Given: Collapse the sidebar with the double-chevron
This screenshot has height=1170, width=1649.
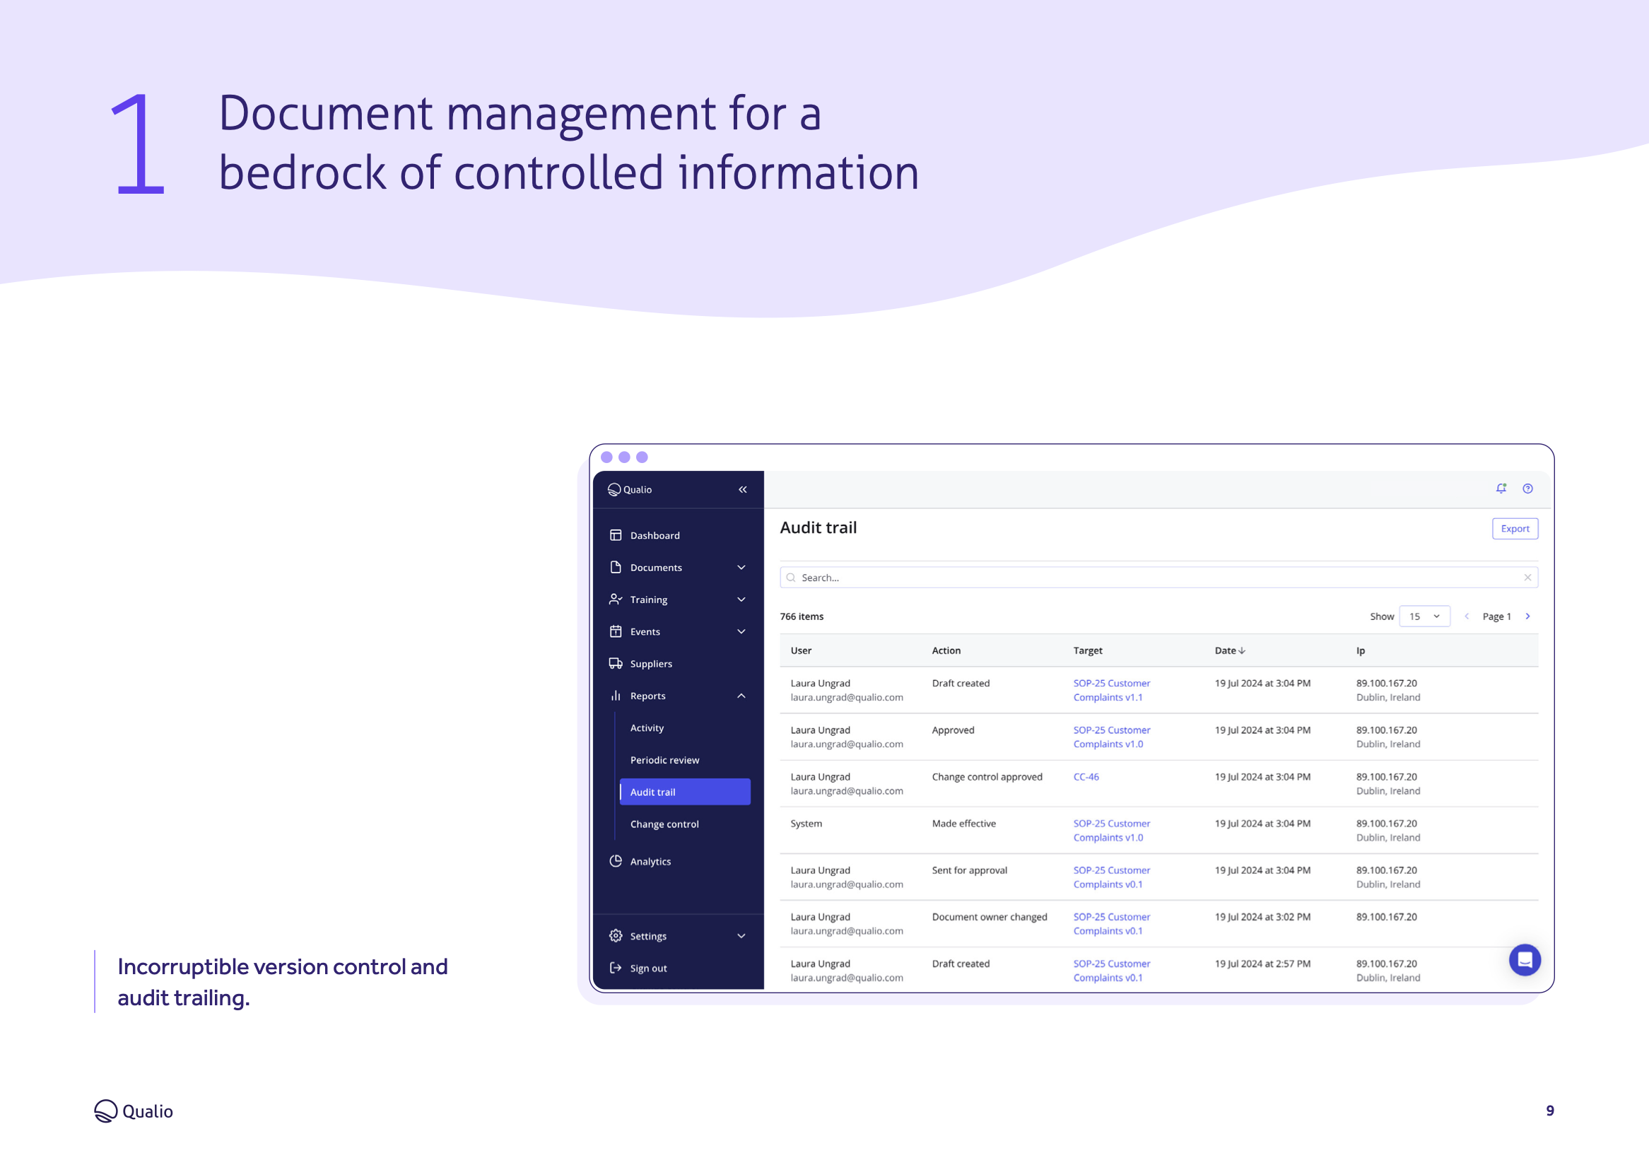Looking at the screenshot, I should (x=742, y=489).
